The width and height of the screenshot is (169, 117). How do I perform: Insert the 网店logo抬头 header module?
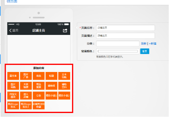(x=13, y=105)
